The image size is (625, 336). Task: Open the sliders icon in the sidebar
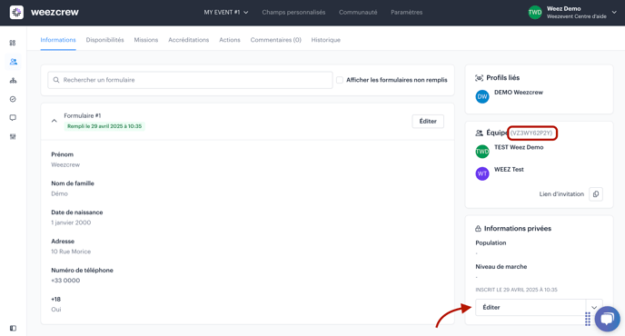(13, 137)
